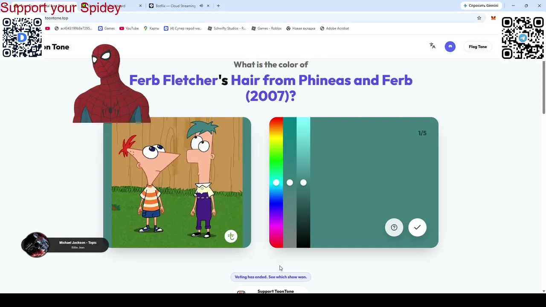The width and height of the screenshot is (546, 307).
Task: Click the Спросить Gemini button
Action: [x=480, y=6]
